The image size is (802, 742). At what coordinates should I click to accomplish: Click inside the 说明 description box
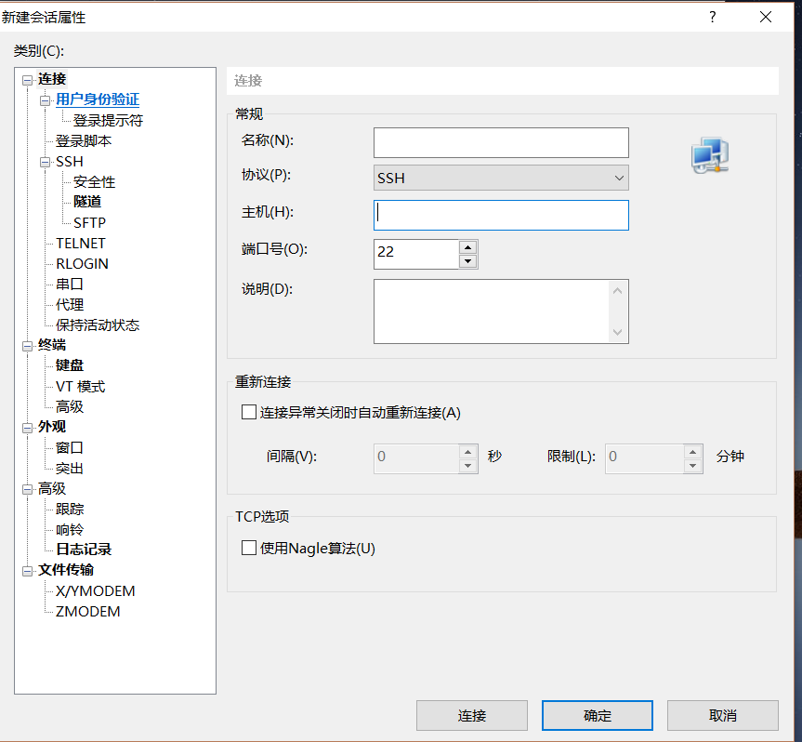click(x=493, y=311)
